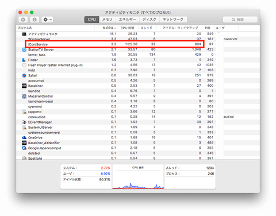This screenshot has width=276, height=216.
Task: Select the systemsoundserverd process row
Action: click(x=138, y=133)
